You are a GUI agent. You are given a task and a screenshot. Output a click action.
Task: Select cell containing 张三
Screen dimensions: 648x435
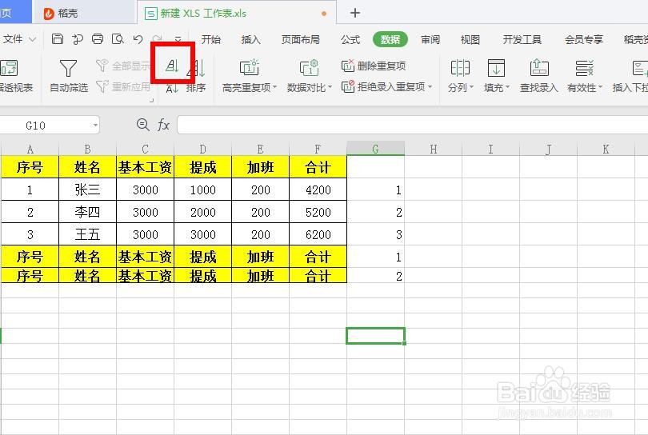click(87, 190)
